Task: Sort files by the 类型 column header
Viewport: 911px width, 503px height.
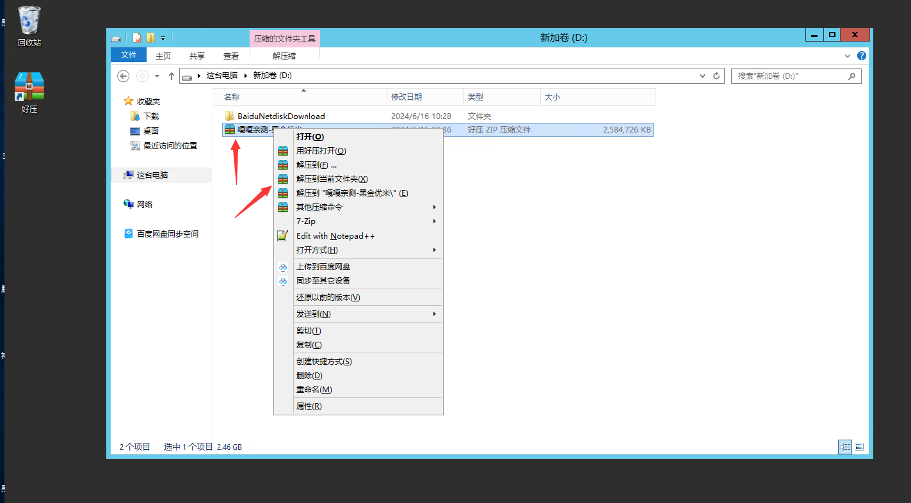Action: [x=502, y=97]
